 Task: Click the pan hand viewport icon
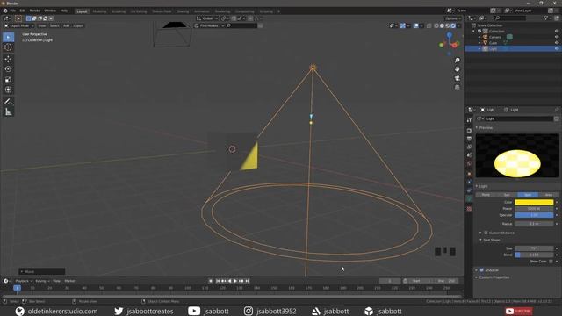457,69
